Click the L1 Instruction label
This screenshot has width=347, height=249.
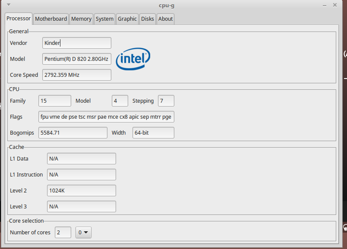point(26,175)
